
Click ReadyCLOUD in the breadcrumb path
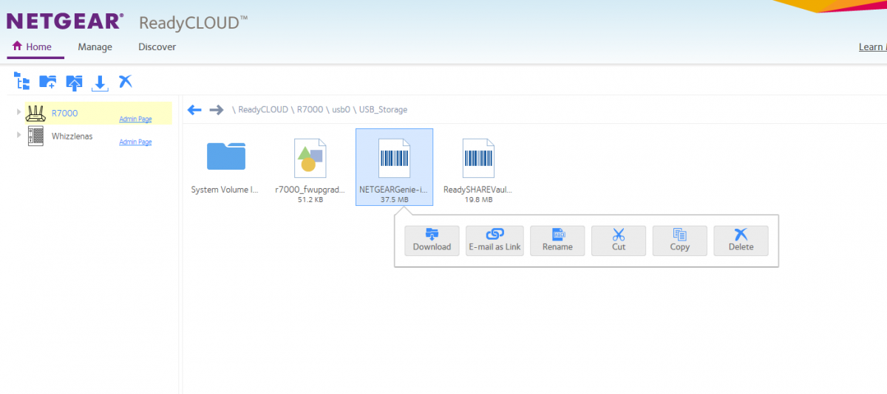coord(263,110)
